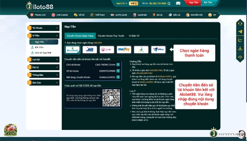Click the download app icon
The height and width of the screenshot is (141, 247).
click(240, 48)
